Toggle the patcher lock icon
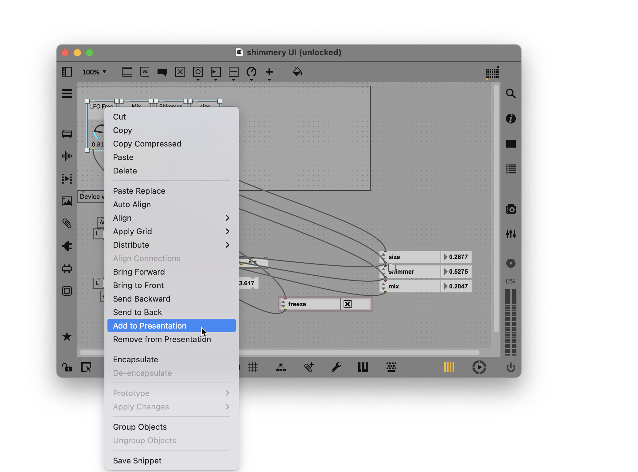The width and height of the screenshot is (638, 472). [67, 367]
